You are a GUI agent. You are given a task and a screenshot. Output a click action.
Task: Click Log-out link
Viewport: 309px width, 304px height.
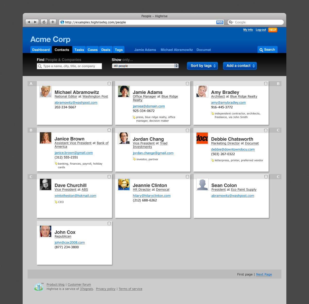(261, 30)
